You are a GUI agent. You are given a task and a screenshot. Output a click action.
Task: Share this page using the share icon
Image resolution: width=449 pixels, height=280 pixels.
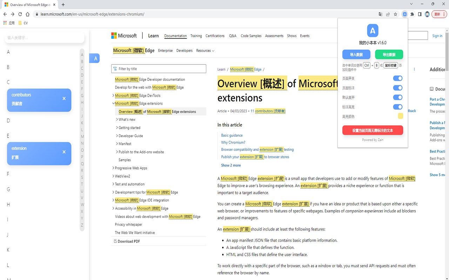(x=388, y=14)
